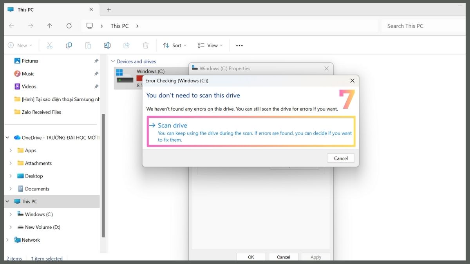Open Pictures in the sidebar
The width and height of the screenshot is (470, 264).
(x=26, y=61)
